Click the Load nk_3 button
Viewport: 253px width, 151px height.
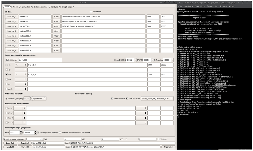click(x=12, y=26)
